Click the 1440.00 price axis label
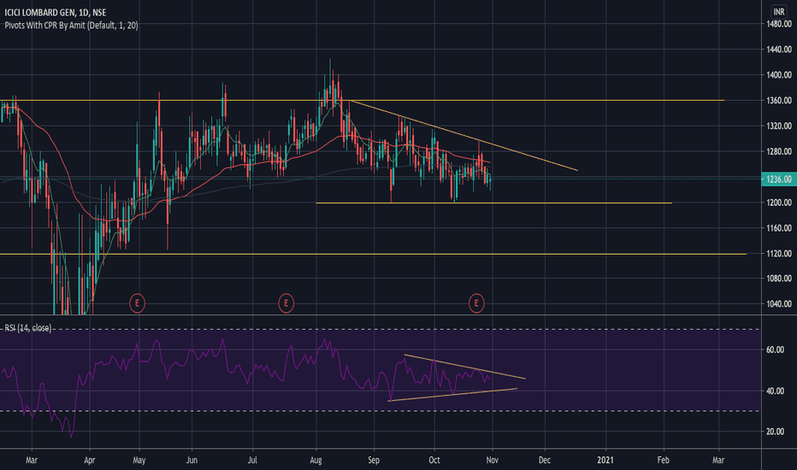797x470 pixels. tap(779, 50)
